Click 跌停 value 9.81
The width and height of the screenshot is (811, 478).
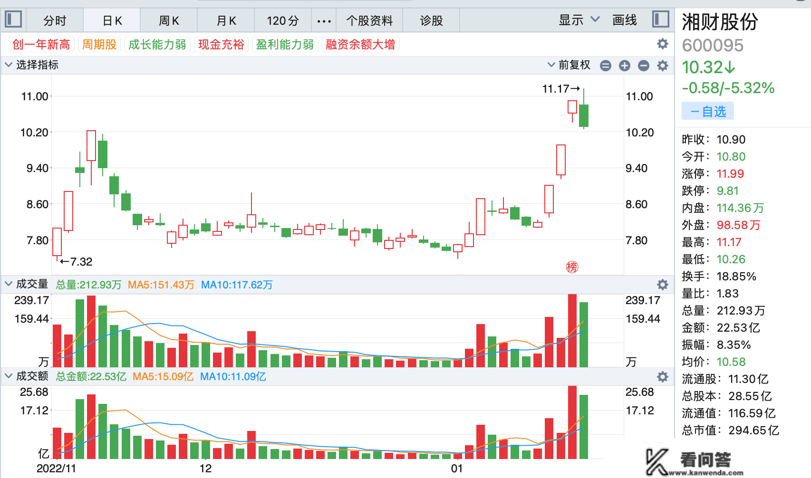click(x=728, y=191)
